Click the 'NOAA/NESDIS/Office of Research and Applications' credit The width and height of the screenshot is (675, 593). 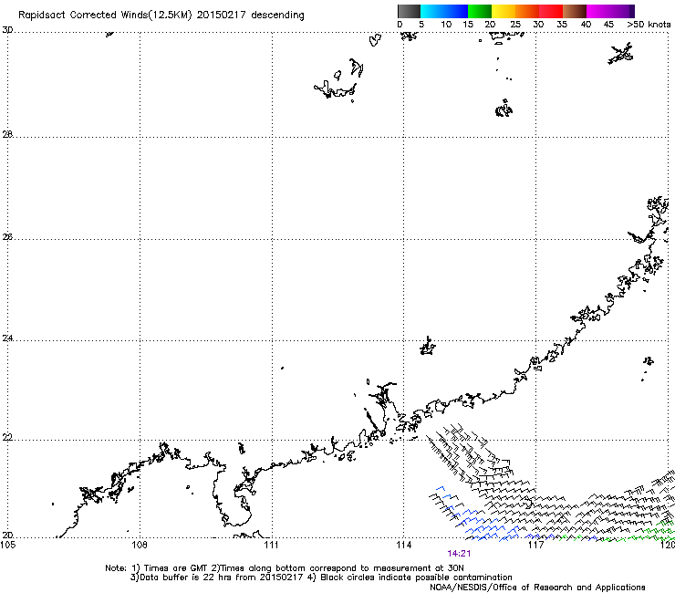click(537, 588)
